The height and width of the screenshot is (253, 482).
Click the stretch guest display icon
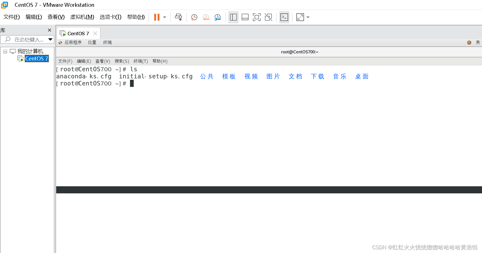(x=300, y=17)
